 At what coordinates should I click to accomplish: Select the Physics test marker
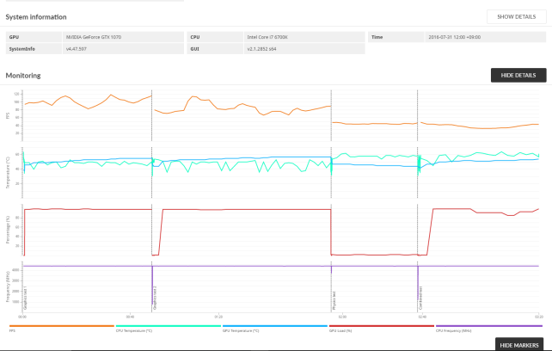[334, 300]
